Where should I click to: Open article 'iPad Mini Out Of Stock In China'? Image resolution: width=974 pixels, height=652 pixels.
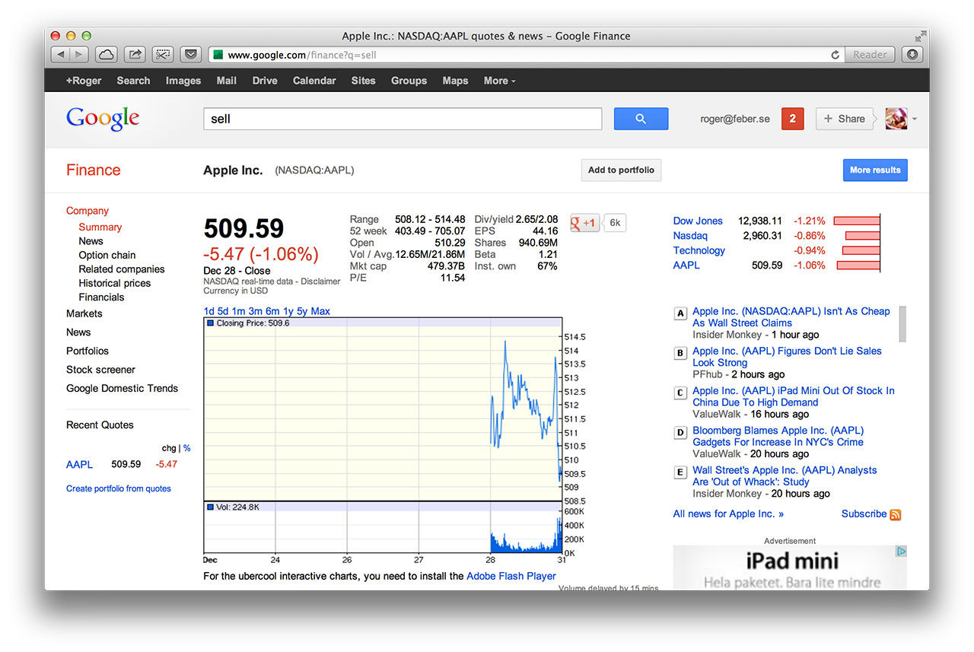click(x=794, y=396)
